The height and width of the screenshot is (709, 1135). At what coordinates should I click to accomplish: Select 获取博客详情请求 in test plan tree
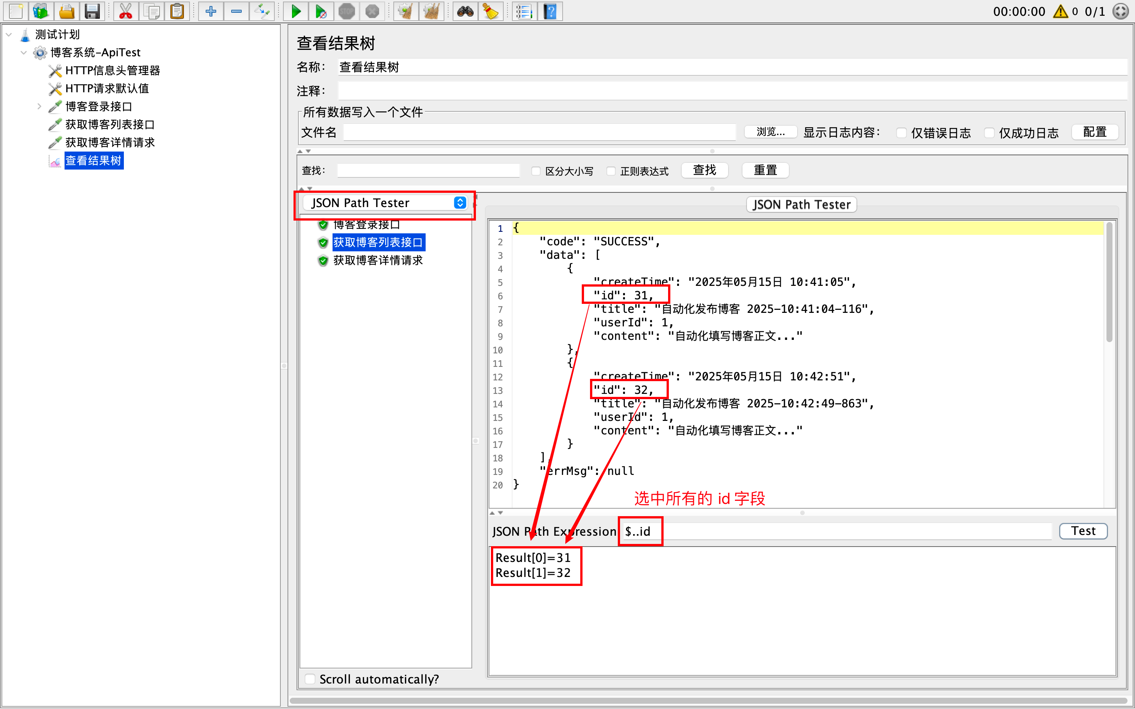tap(110, 142)
